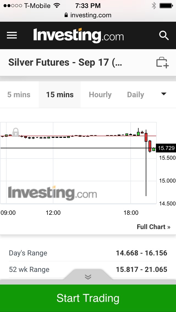Select the 15 mins timeframe tab

point(60,95)
